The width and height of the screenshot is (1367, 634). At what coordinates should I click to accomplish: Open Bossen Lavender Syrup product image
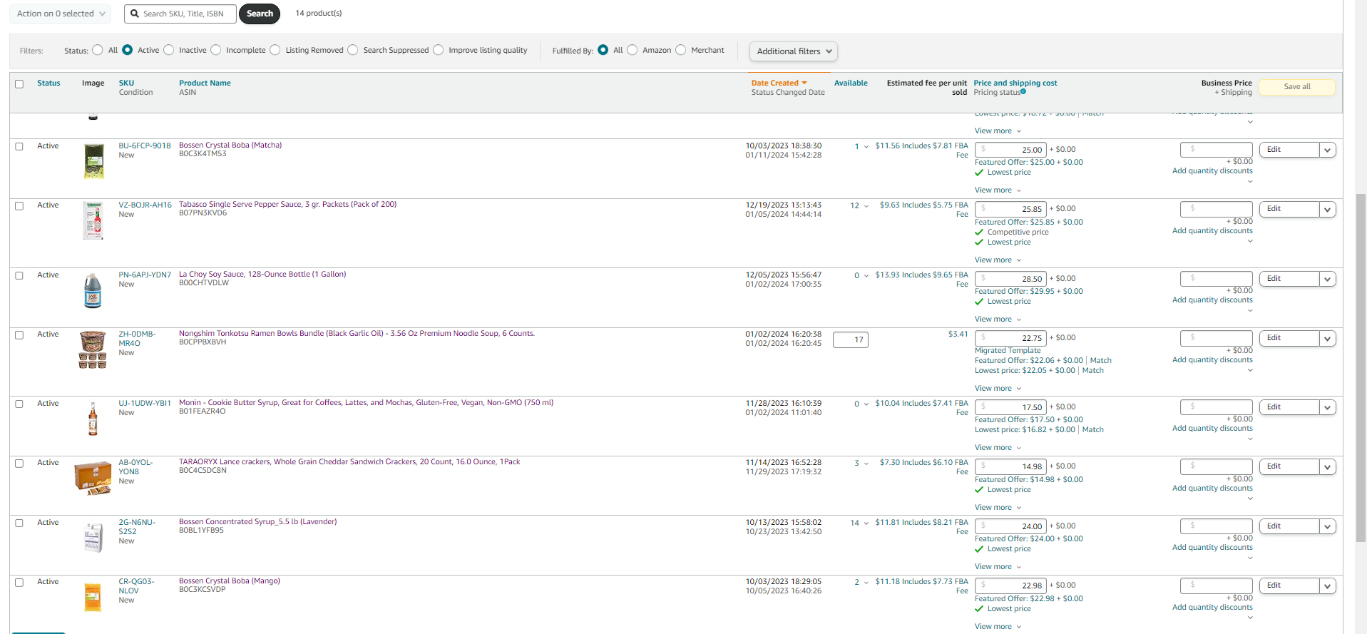93,538
